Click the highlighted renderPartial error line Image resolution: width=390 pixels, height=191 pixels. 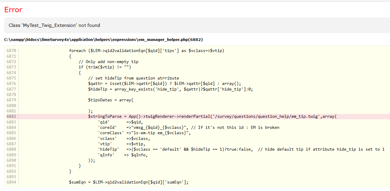click(212, 117)
